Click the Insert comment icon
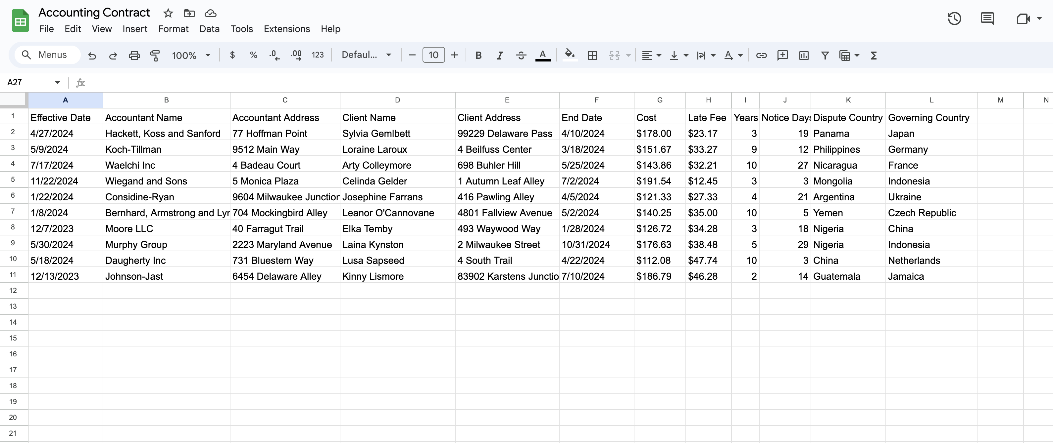Image resolution: width=1053 pixels, height=443 pixels. [x=782, y=55]
